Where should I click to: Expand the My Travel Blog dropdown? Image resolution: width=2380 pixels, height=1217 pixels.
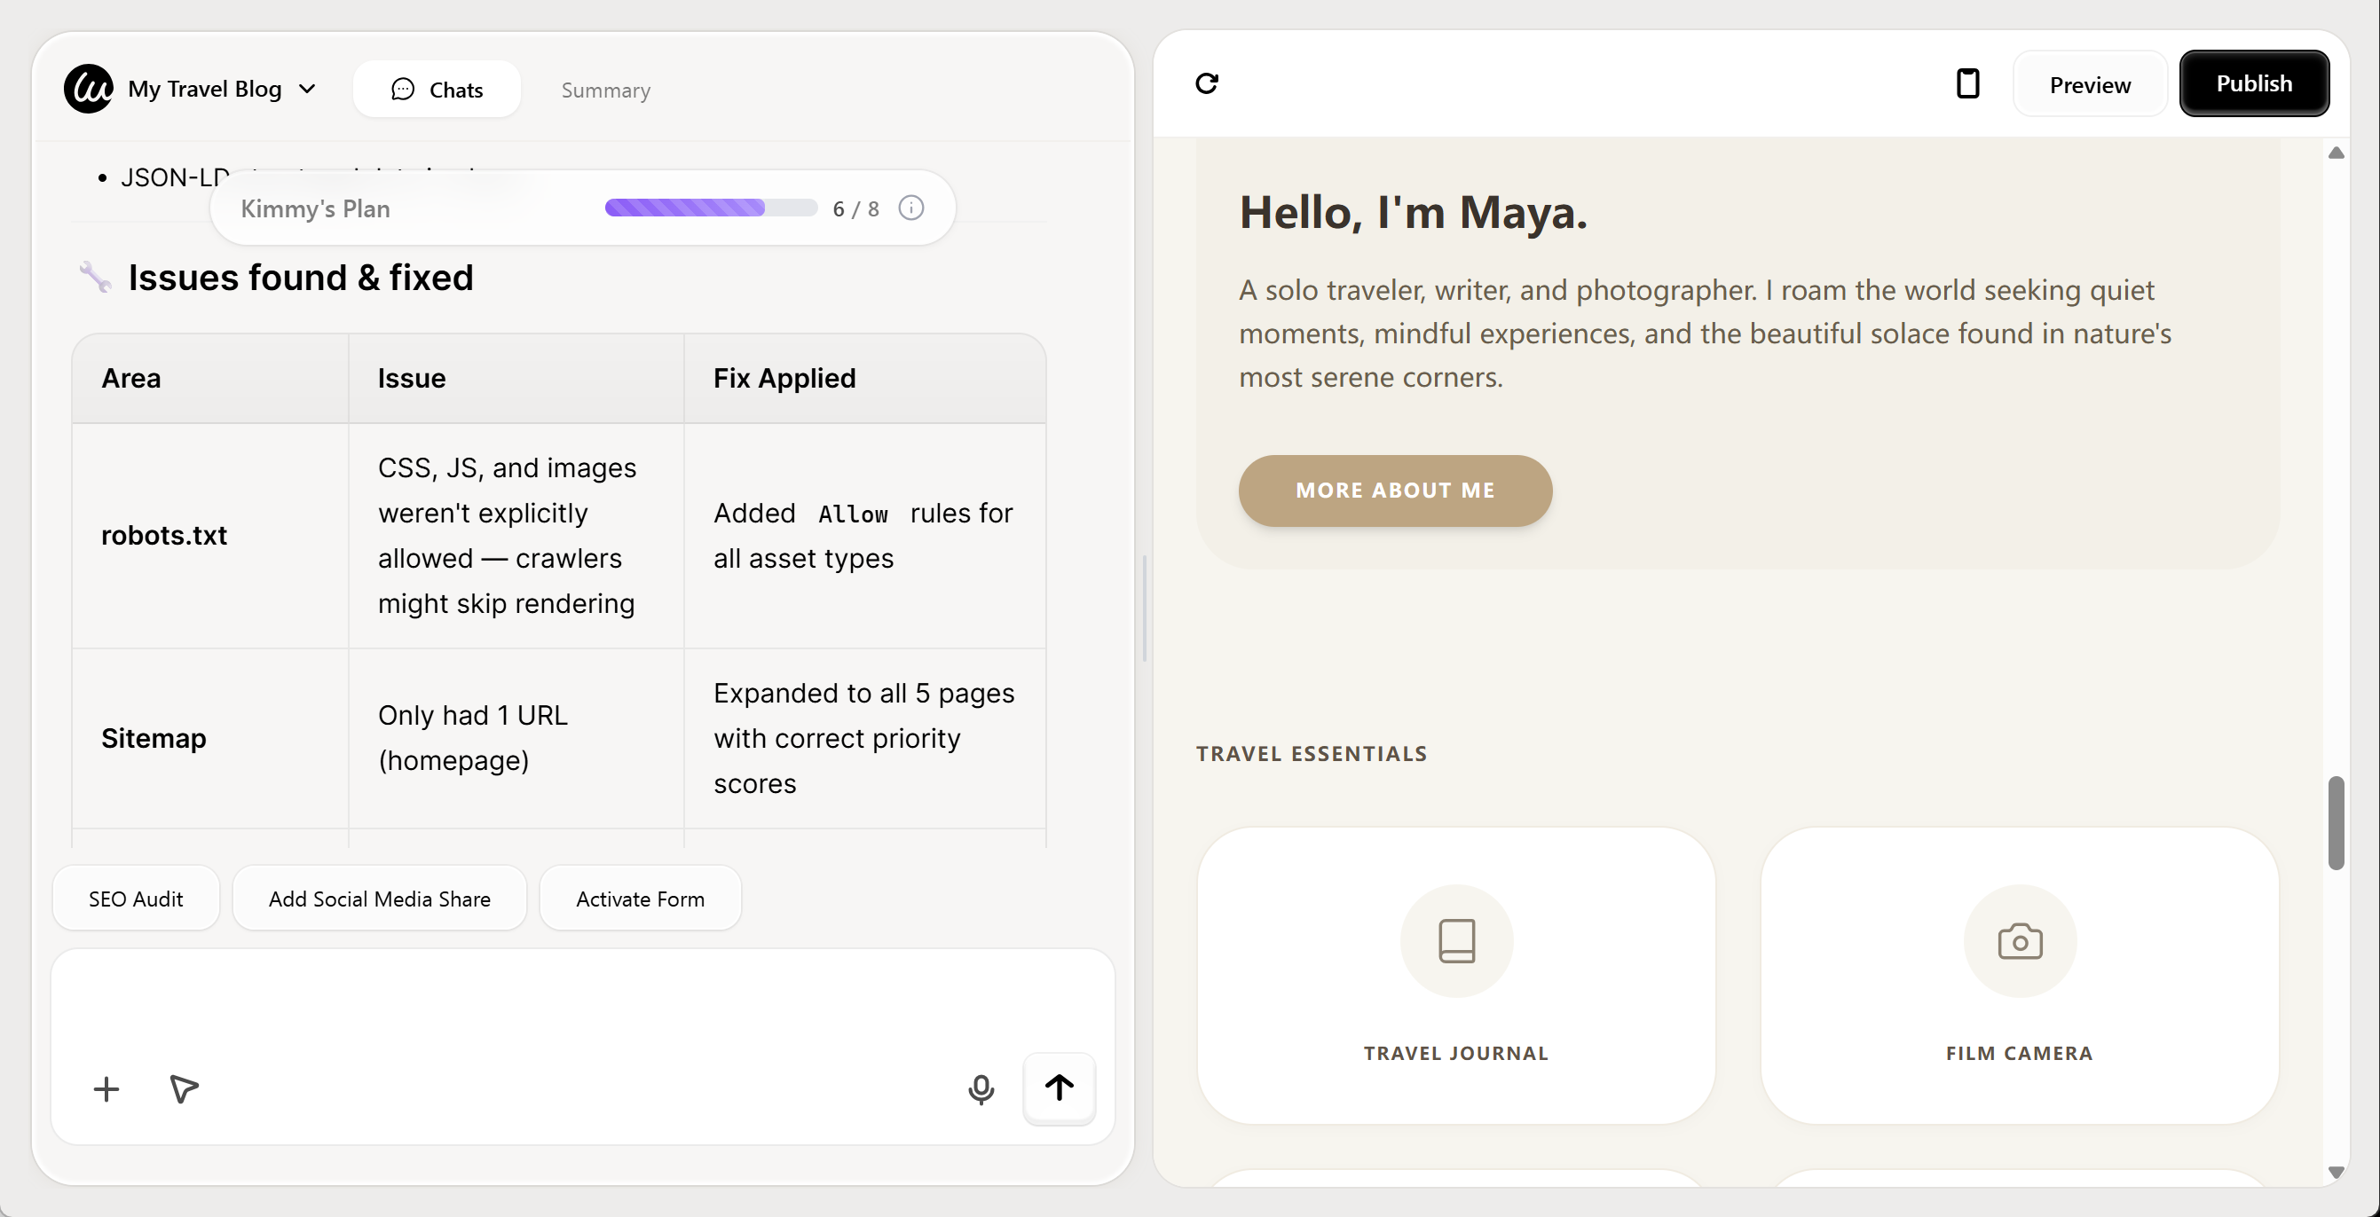(307, 90)
